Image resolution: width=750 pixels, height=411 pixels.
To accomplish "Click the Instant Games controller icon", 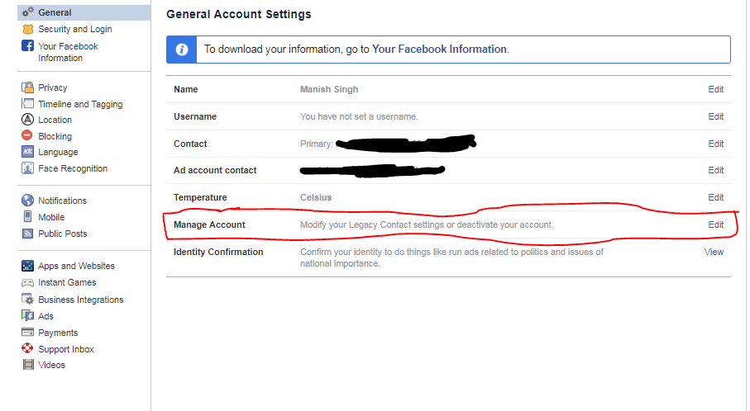I will pyautogui.click(x=28, y=282).
